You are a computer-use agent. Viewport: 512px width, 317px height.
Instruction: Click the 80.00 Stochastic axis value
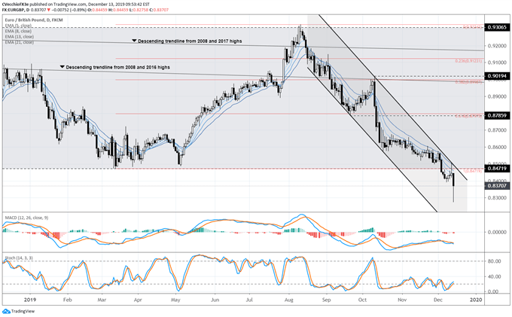[494, 261]
